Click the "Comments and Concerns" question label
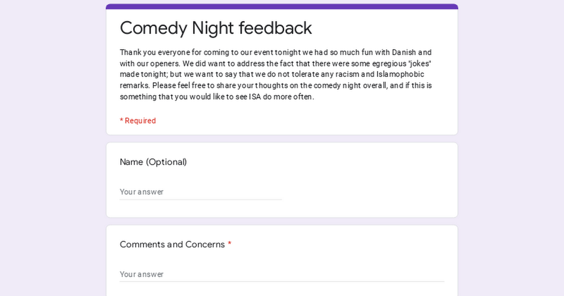 [x=172, y=244]
